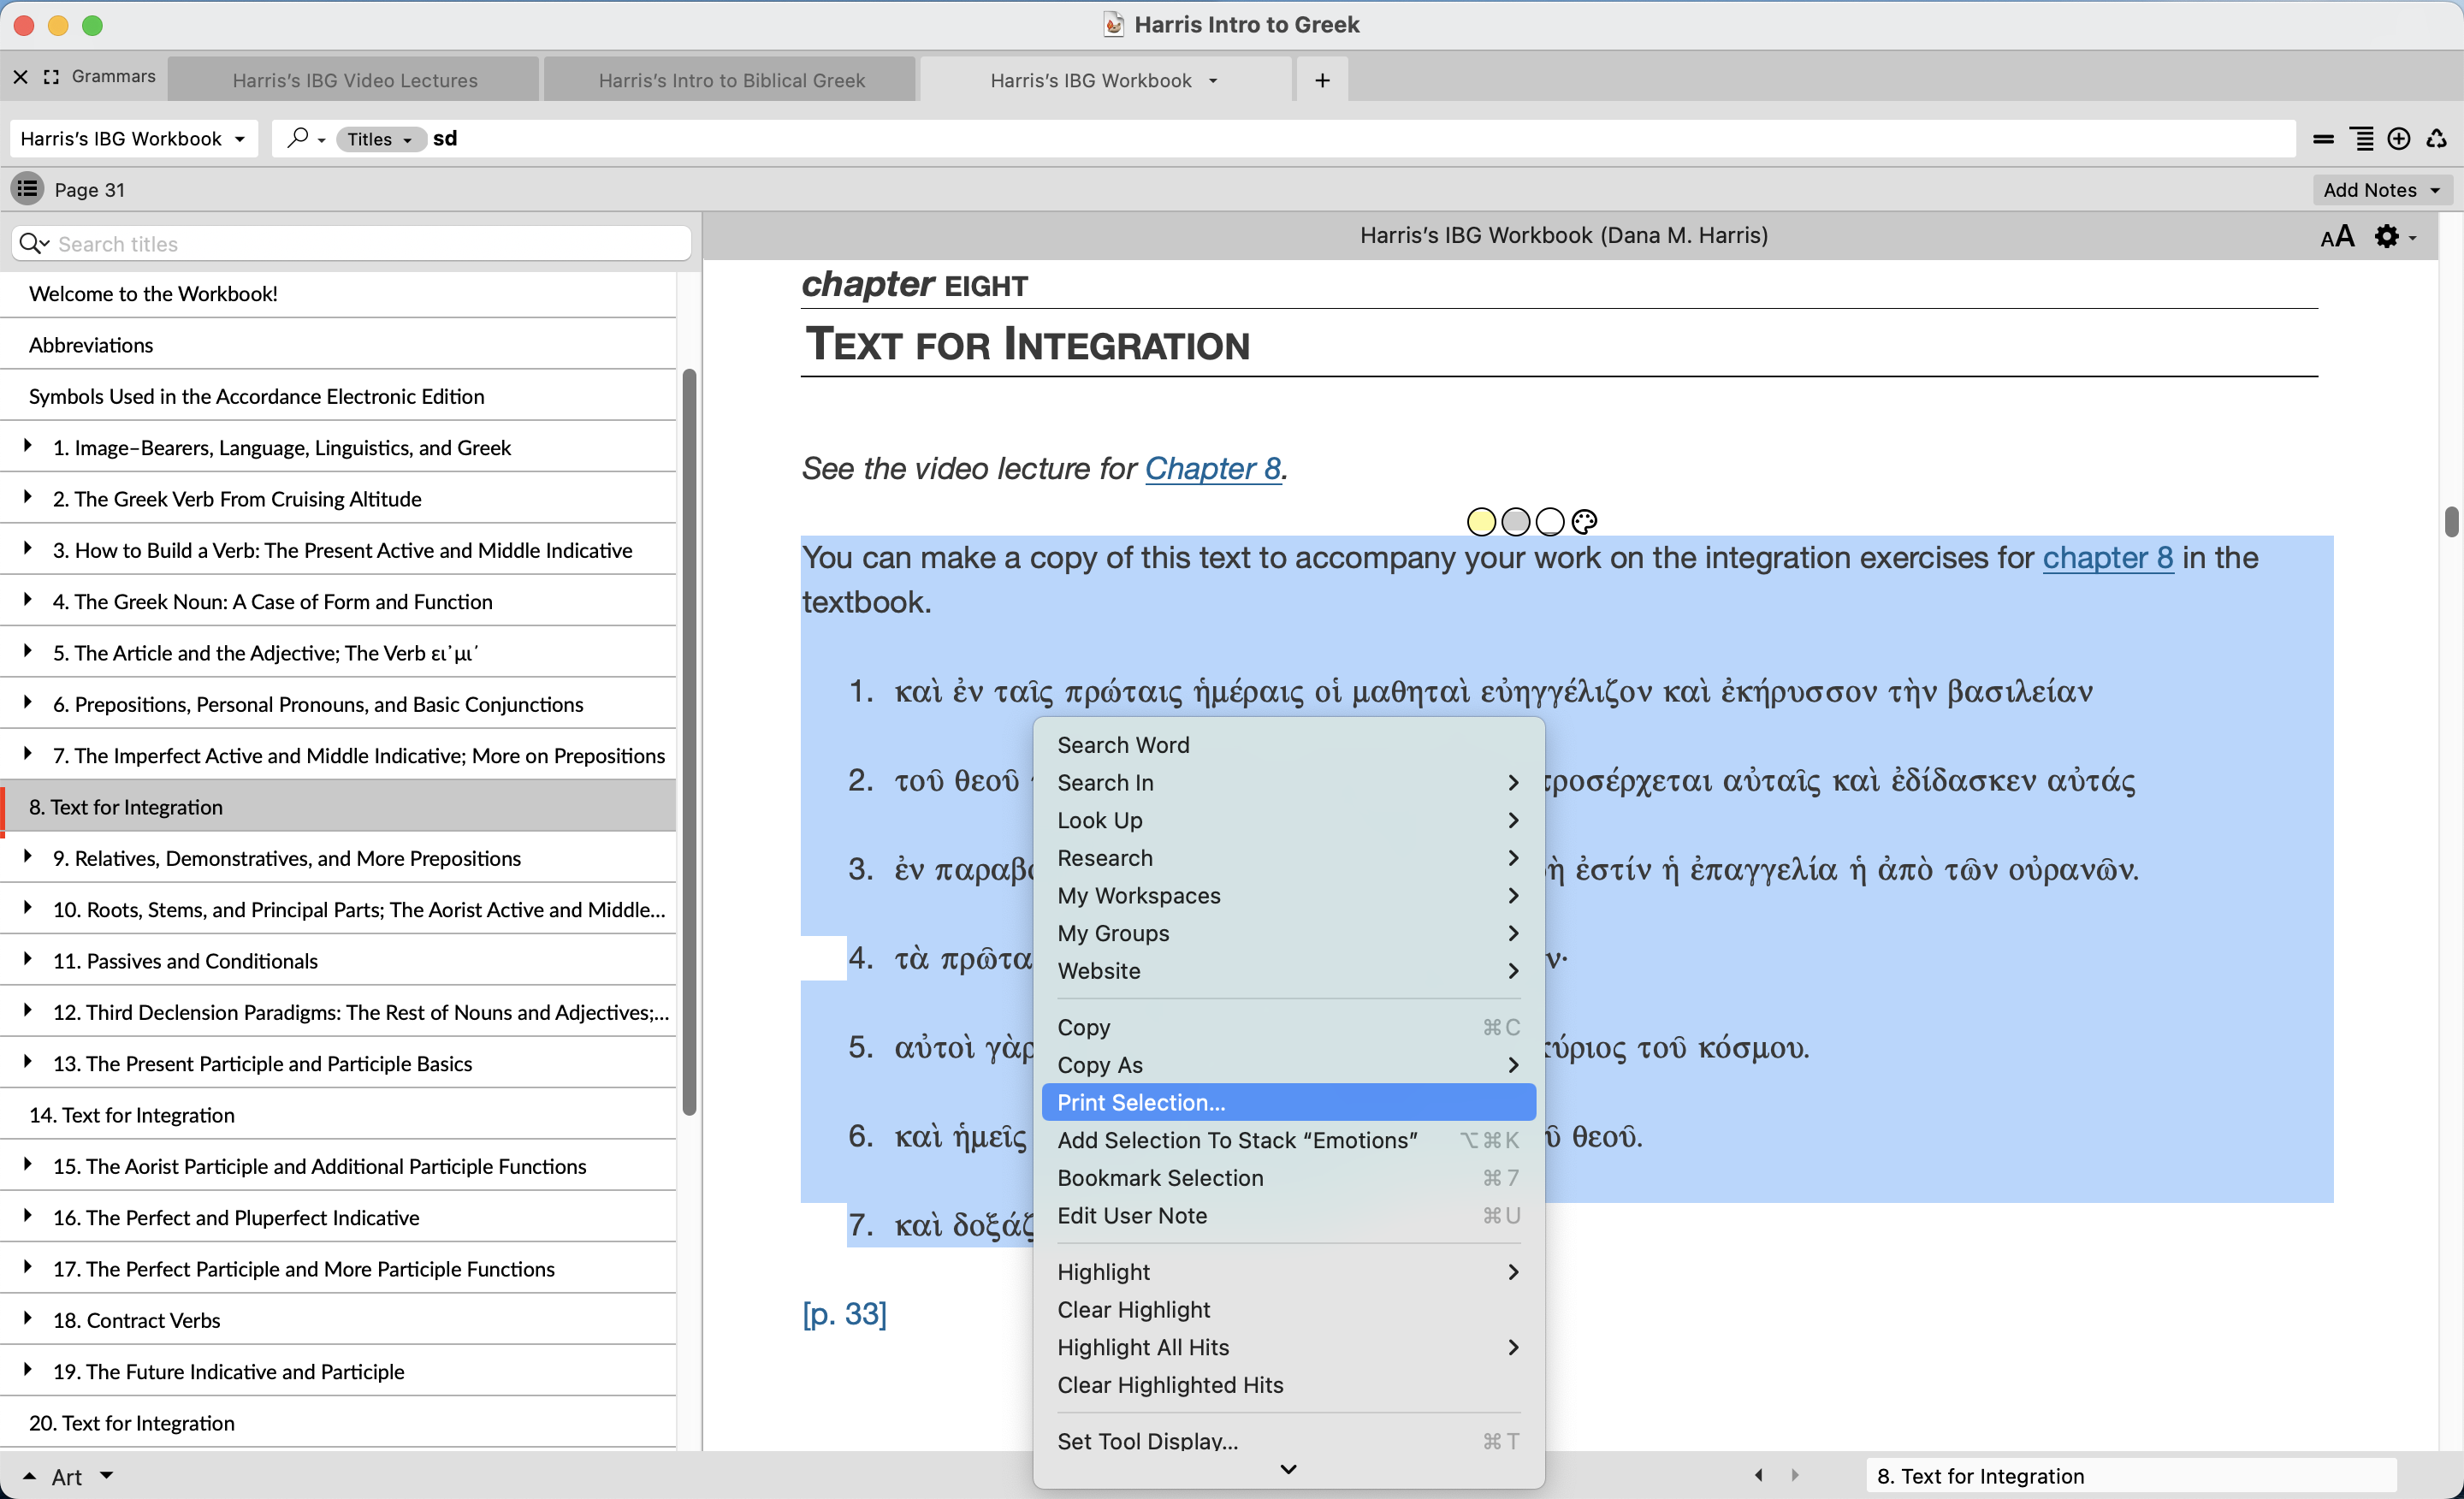
Task: Open the add new tab plus button
Action: click(1322, 80)
